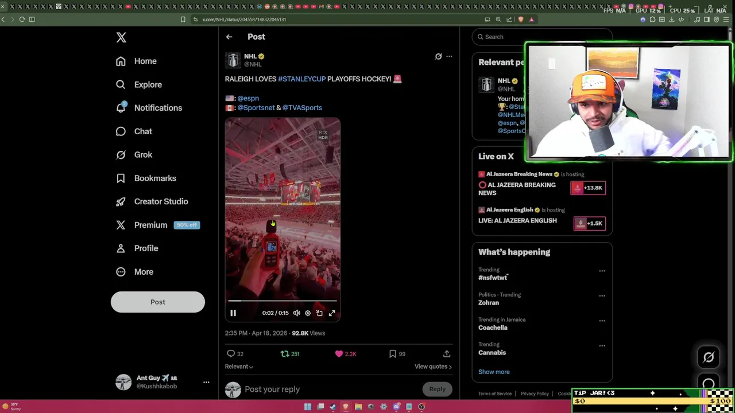Pause the video
This screenshot has height=413, width=735.
[x=233, y=313]
